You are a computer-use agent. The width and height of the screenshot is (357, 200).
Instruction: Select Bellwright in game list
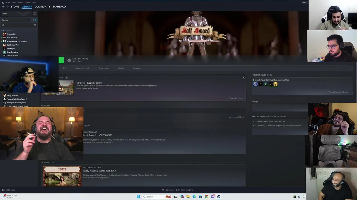click(x=11, y=49)
